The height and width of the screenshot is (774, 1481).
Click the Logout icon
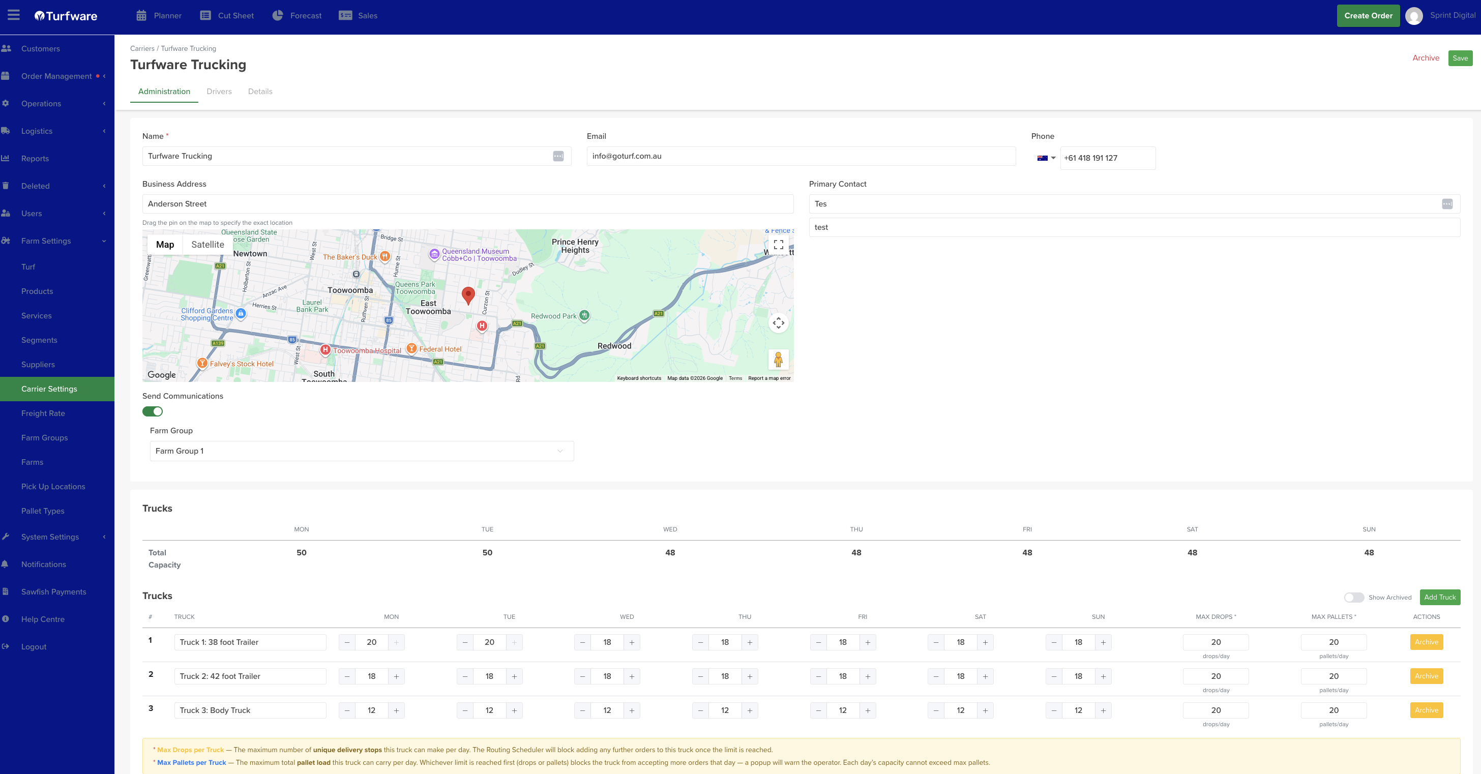[x=6, y=646]
